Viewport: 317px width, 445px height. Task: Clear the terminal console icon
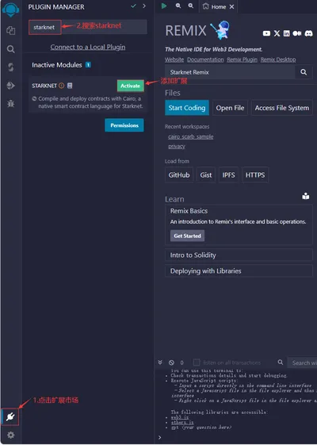pyautogui.click(x=171, y=363)
